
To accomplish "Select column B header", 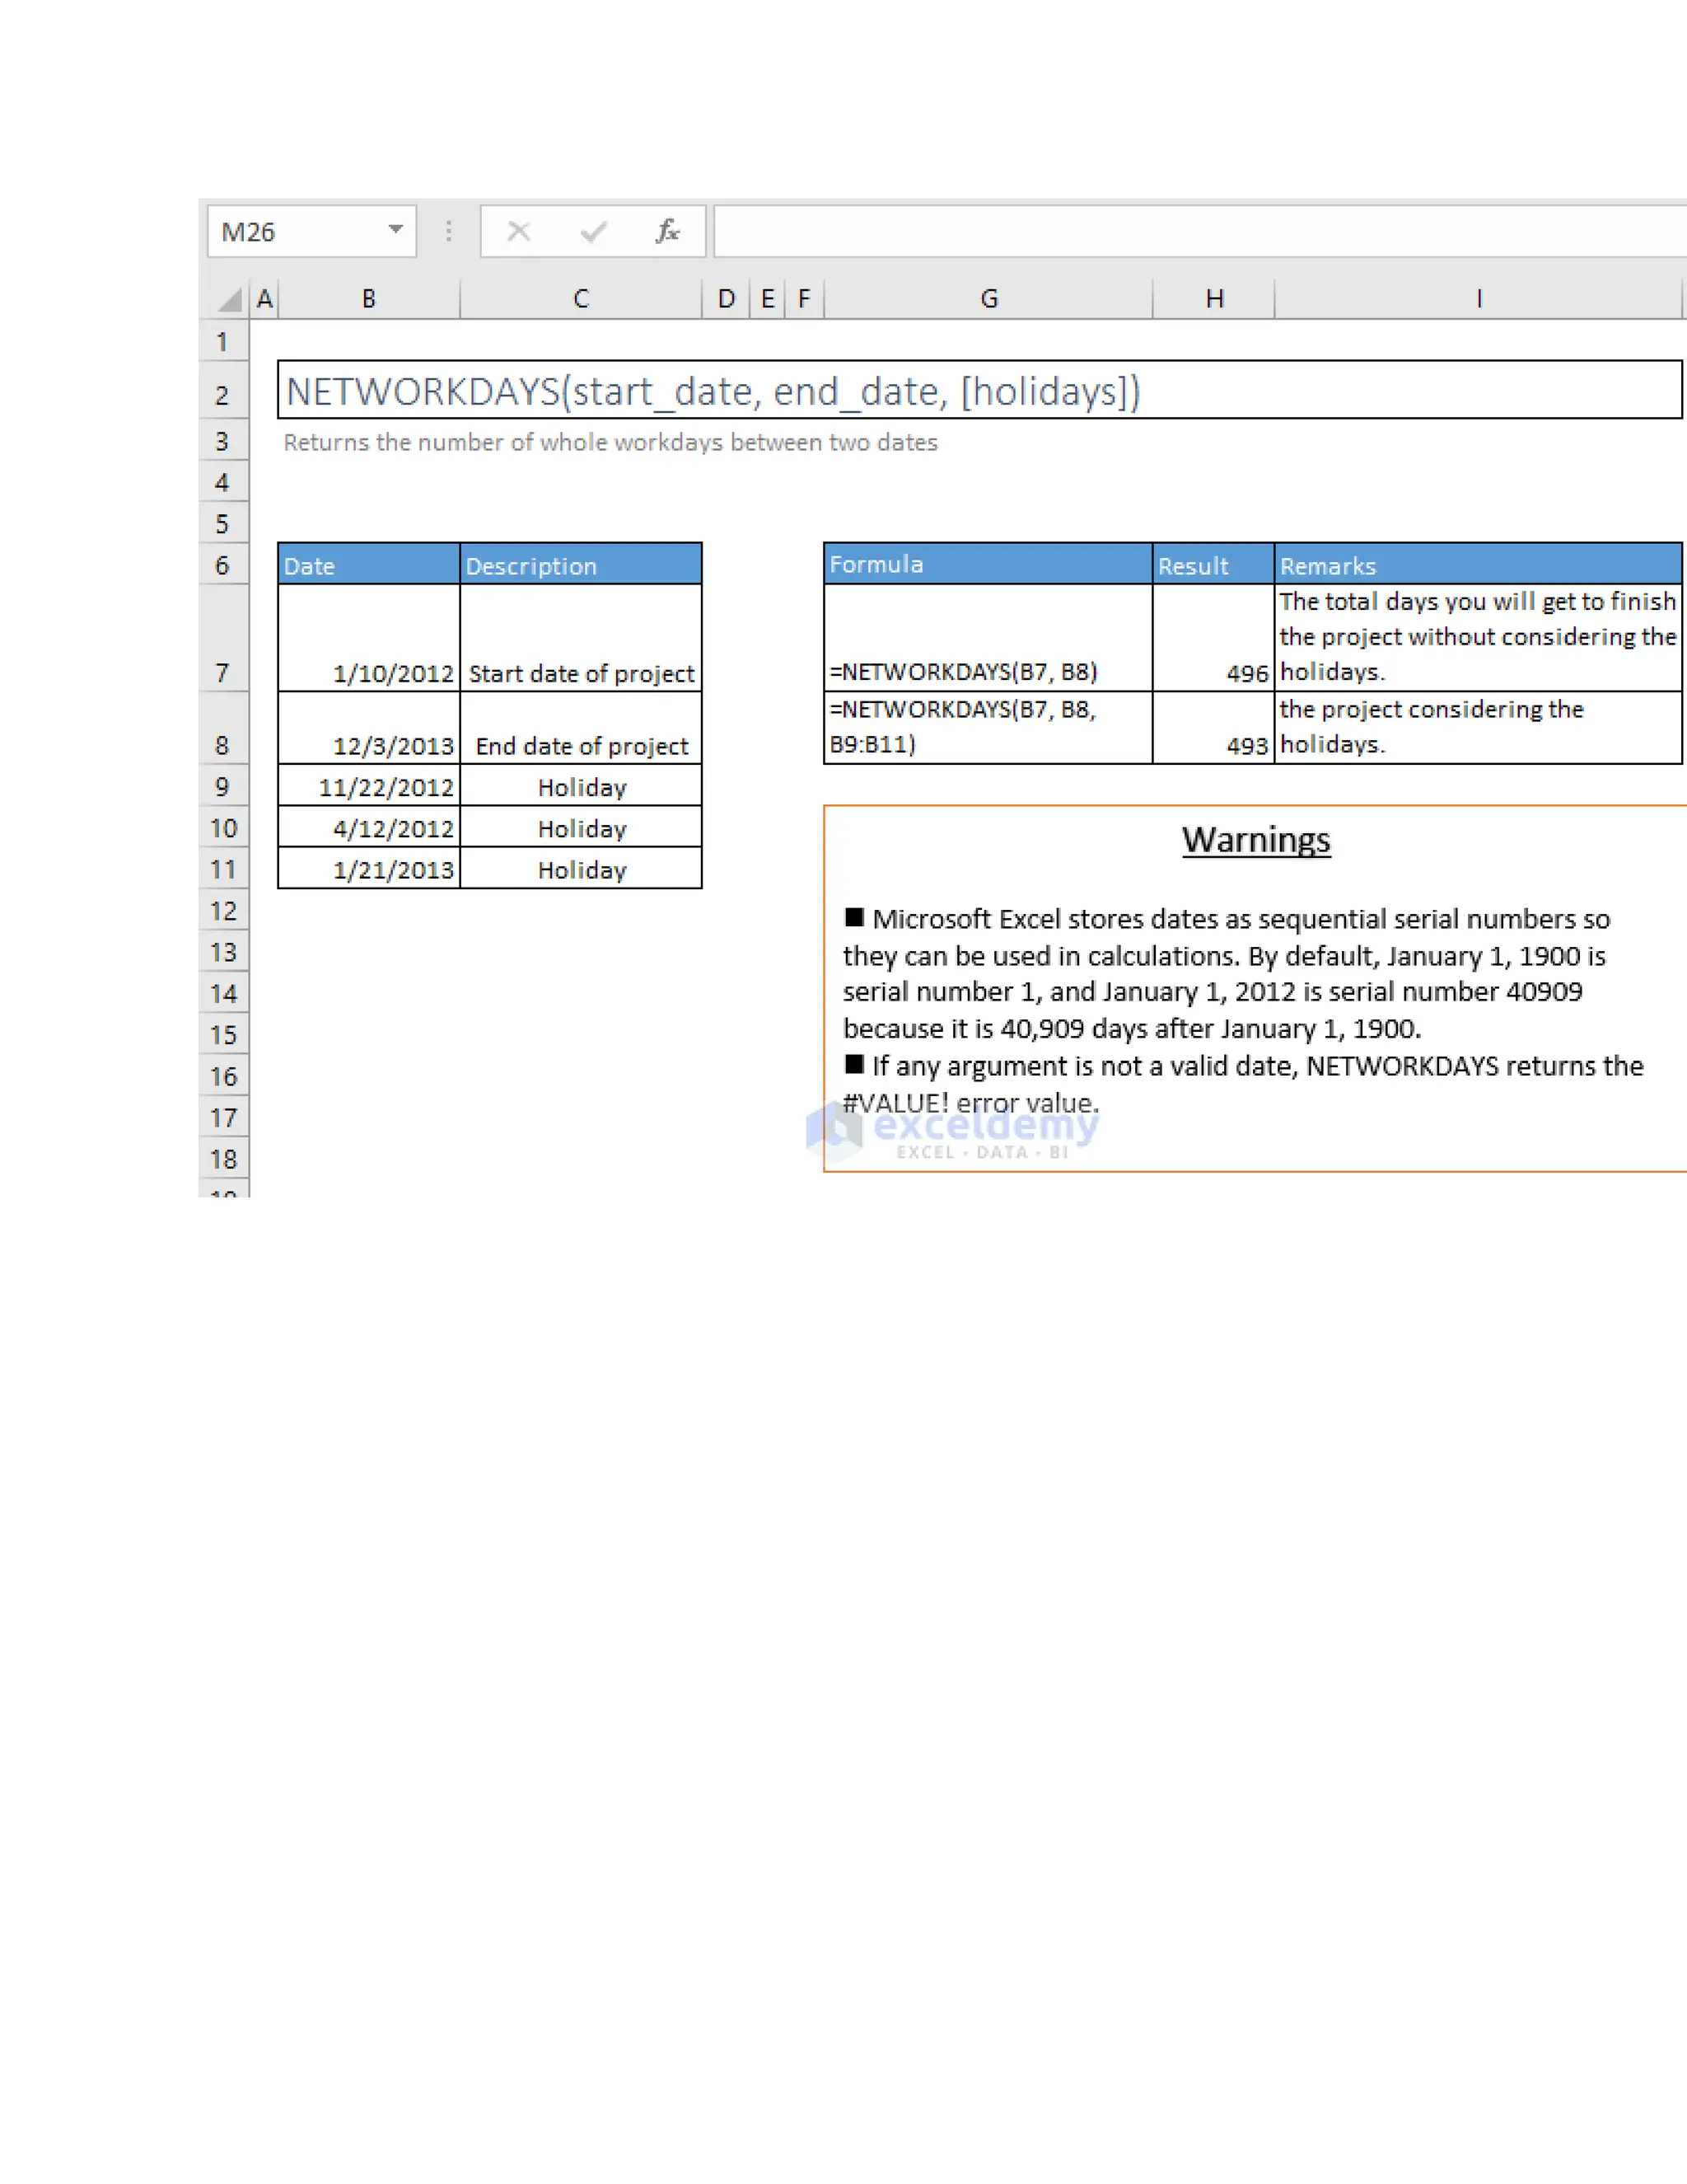I will pyautogui.click(x=369, y=299).
